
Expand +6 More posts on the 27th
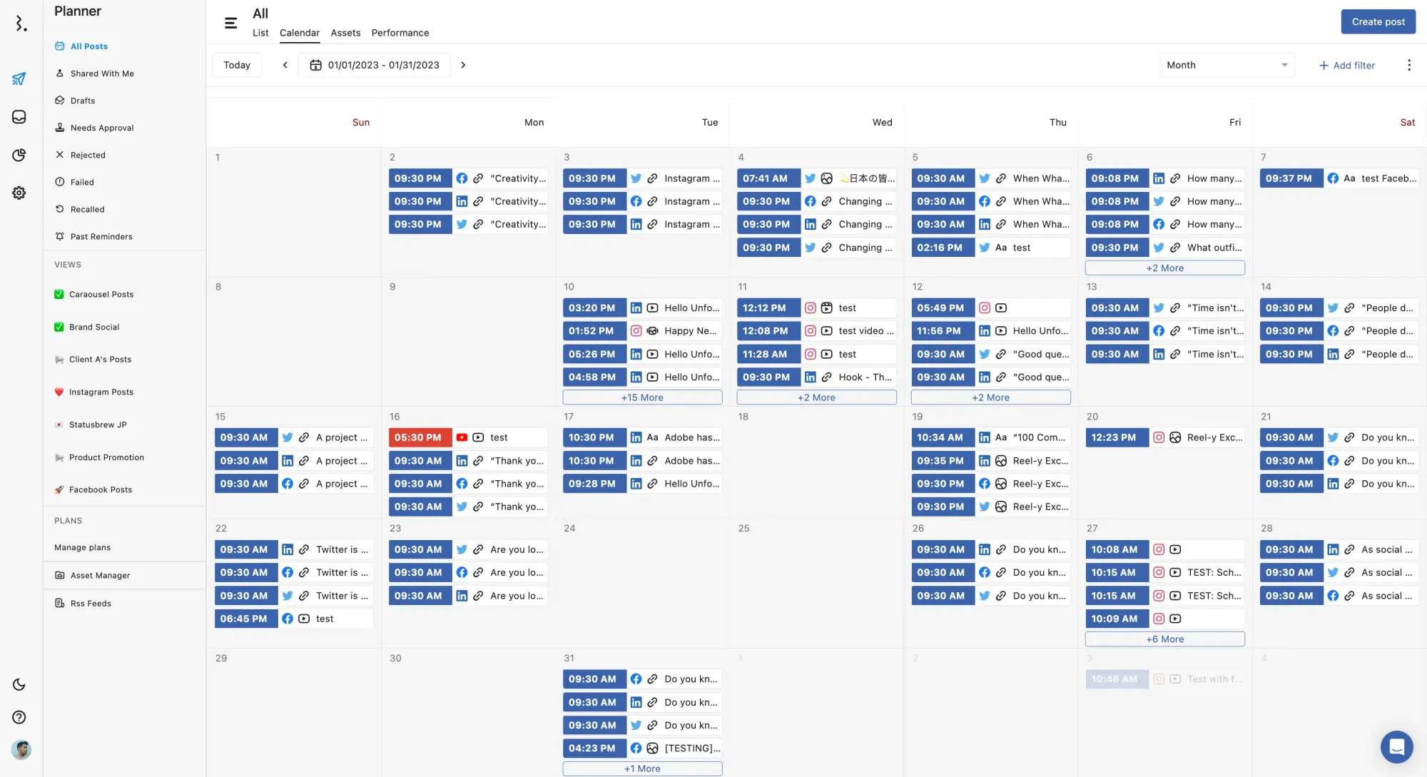[x=1164, y=639]
